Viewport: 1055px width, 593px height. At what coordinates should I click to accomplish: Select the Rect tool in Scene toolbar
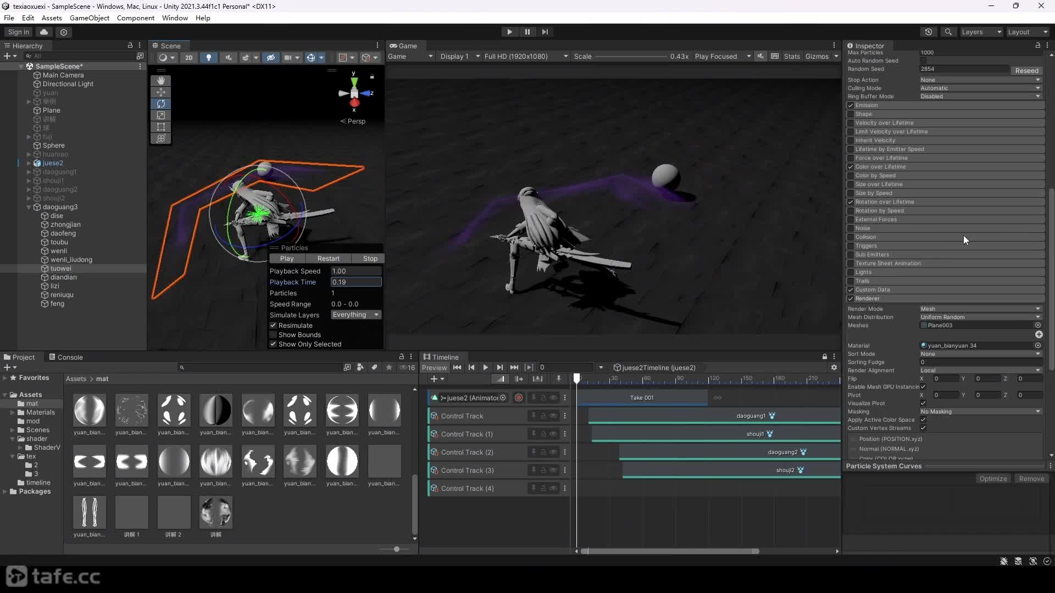coord(160,127)
